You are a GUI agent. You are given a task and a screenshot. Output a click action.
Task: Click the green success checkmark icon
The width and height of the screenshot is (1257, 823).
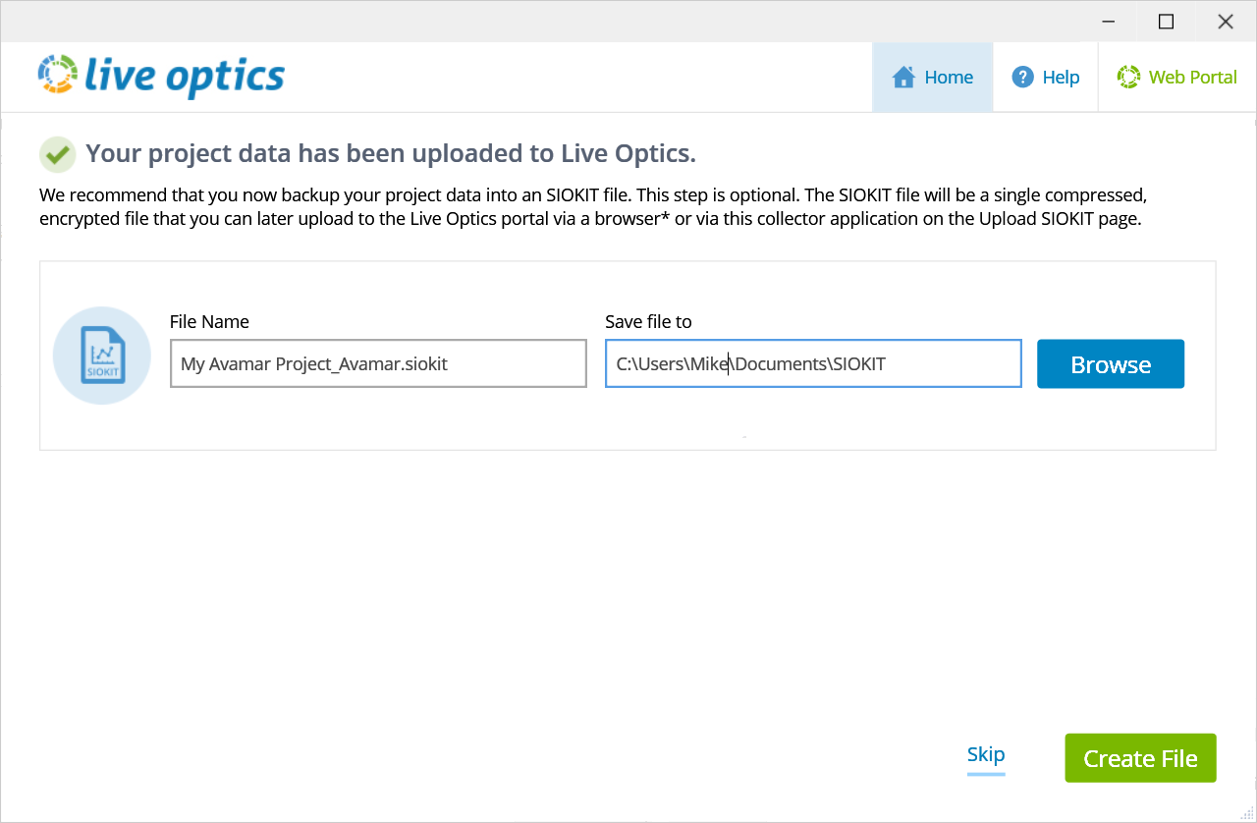[x=58, y=154]
